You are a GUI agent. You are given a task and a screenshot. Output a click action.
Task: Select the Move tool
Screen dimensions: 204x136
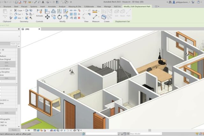coord(47,17)
